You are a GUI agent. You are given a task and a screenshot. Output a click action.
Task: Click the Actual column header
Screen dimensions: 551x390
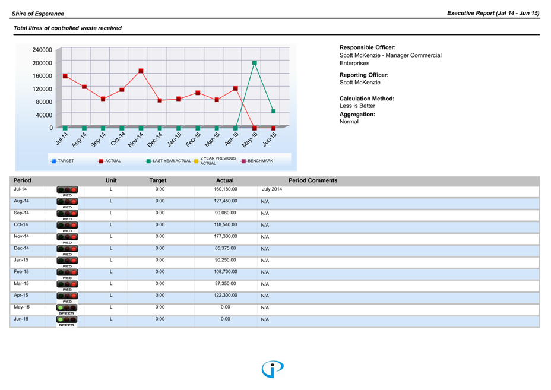pyautogui.click(x=225, y=180)
